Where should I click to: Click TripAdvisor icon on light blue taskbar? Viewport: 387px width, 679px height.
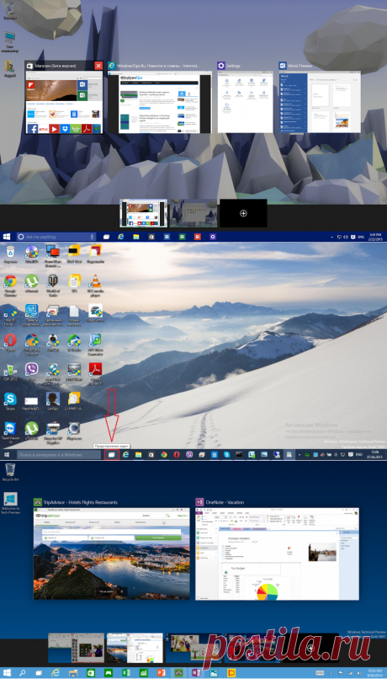point(178,673)
